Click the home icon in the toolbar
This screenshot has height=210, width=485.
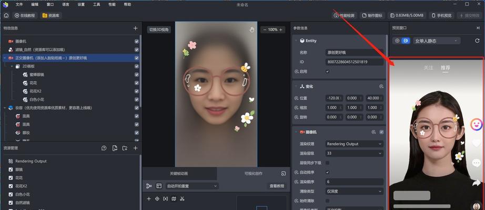pyautogui.click(x=6, y=16)
